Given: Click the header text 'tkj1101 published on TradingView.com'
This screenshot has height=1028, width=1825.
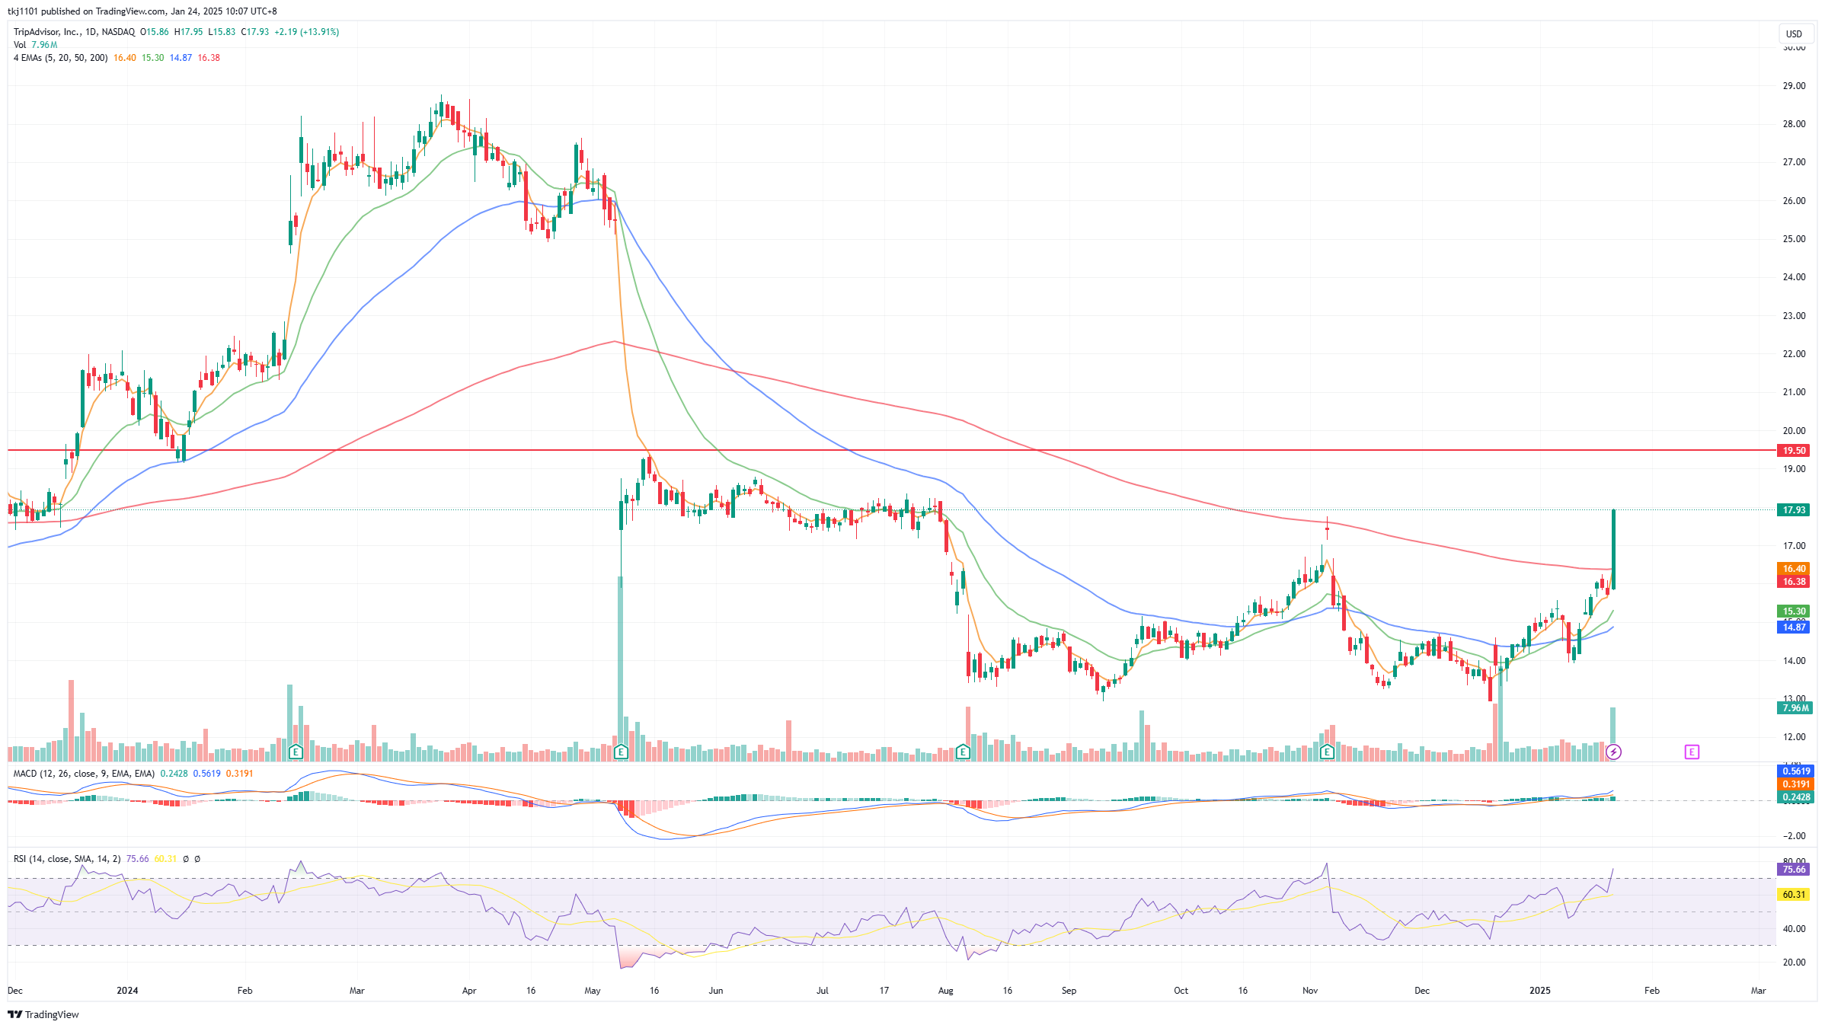Looking at the screenshot, I should tap(87, 11).
